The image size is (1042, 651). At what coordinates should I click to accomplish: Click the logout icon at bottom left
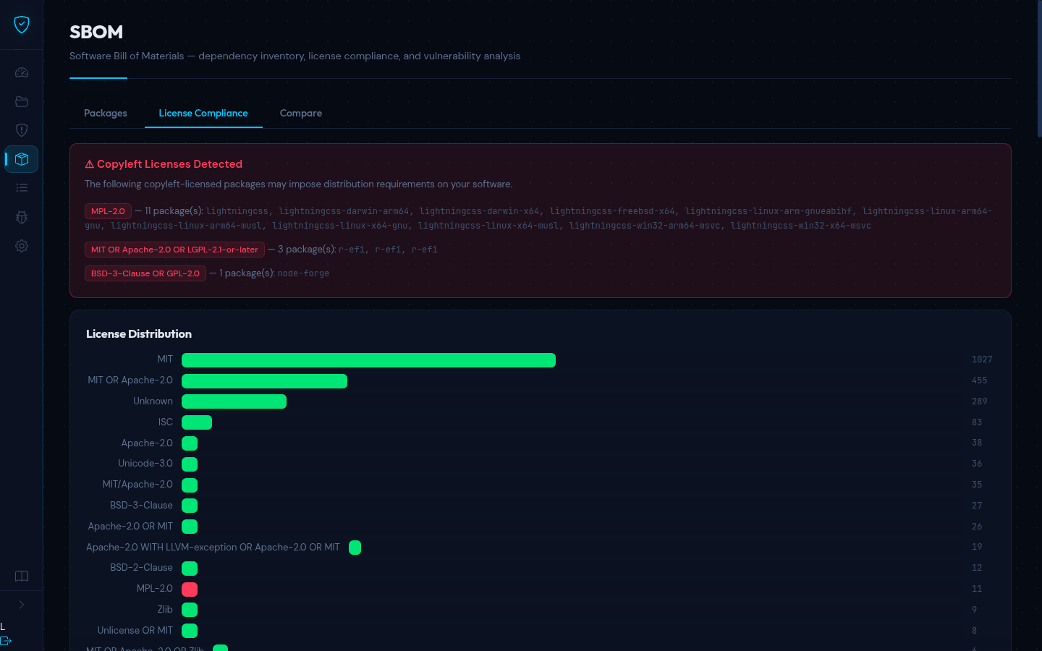6,641
